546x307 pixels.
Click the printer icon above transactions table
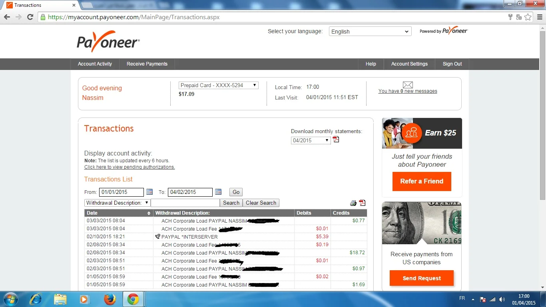(353, 203)
